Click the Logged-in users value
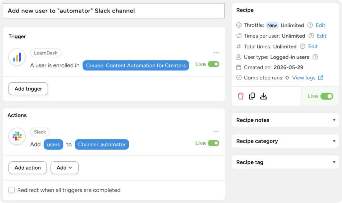 pyautogui.click(x=290, y=57)
